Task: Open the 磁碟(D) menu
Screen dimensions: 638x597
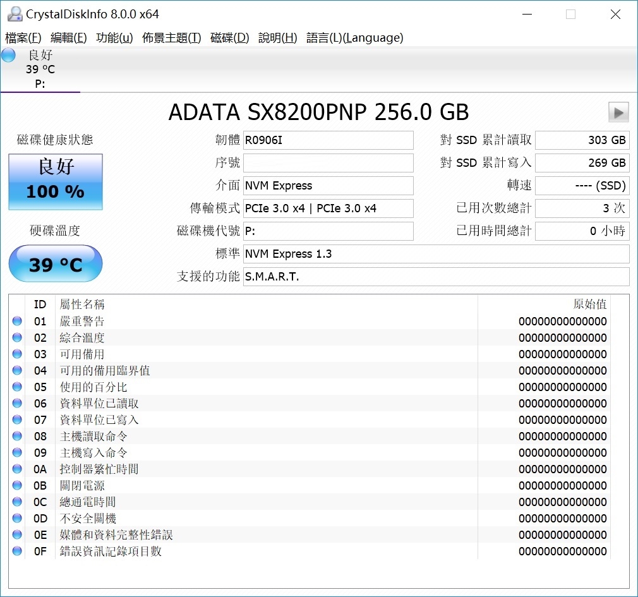Action: (x=230, y=38)
